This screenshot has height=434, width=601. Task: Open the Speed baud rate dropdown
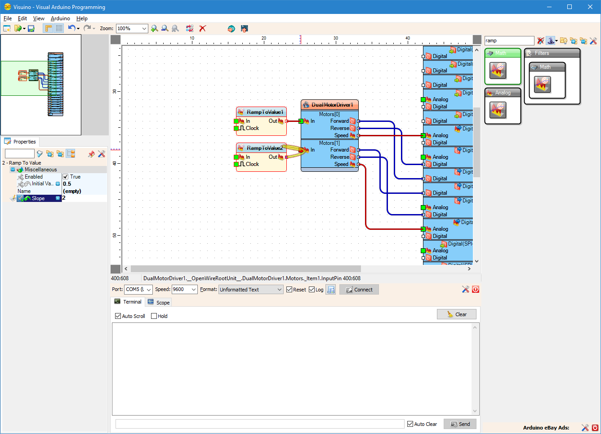coord(184,289)
